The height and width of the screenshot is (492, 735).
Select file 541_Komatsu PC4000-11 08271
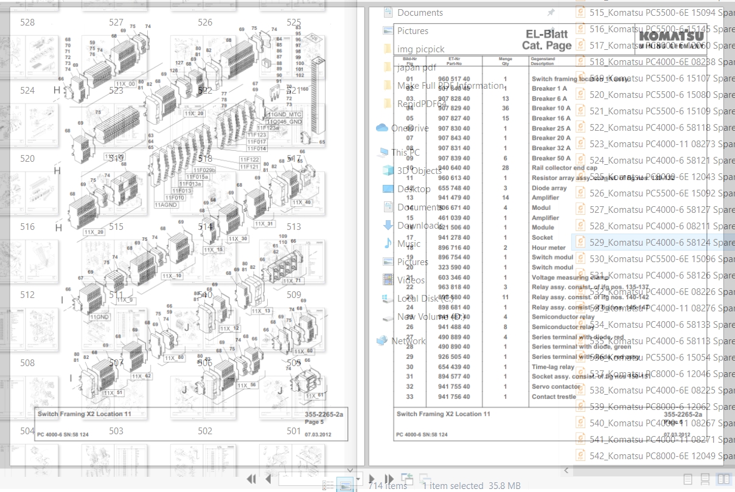coord(662,439)
